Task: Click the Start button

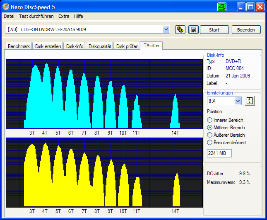Action: 214,30
